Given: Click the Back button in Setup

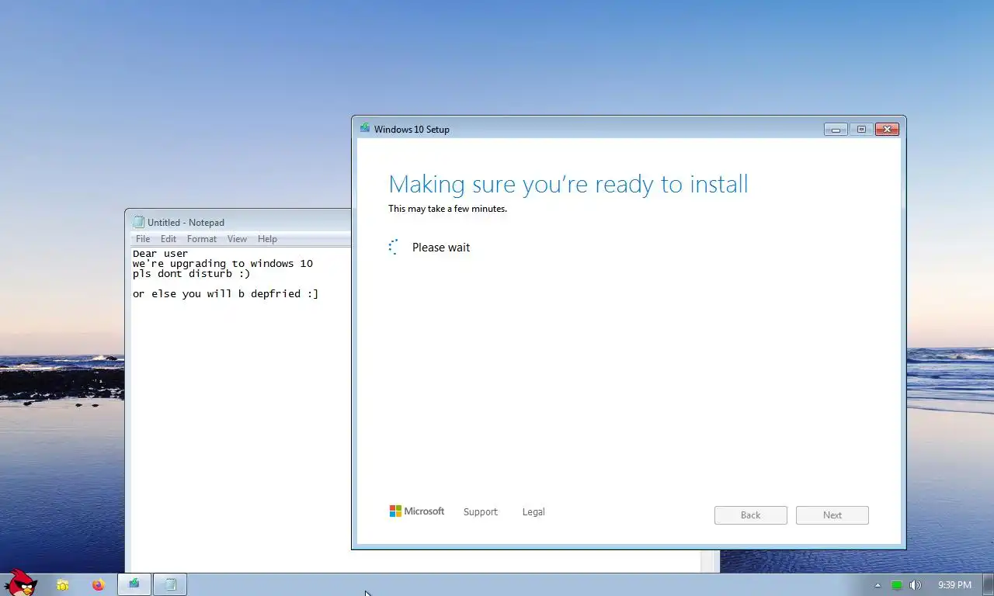Looking at the screenshot, I should point(751,515).
